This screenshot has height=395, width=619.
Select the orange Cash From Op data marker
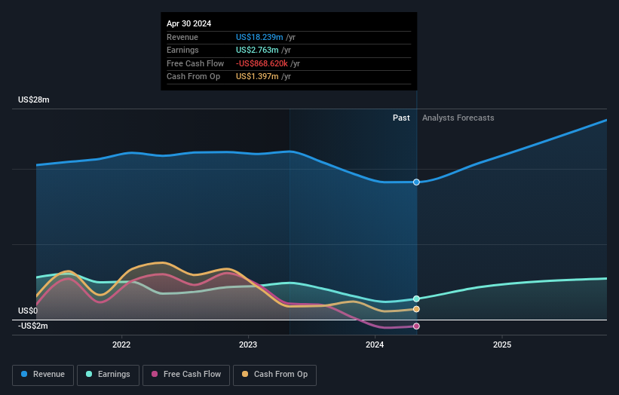pyautogui.click(x=416, y=309)
